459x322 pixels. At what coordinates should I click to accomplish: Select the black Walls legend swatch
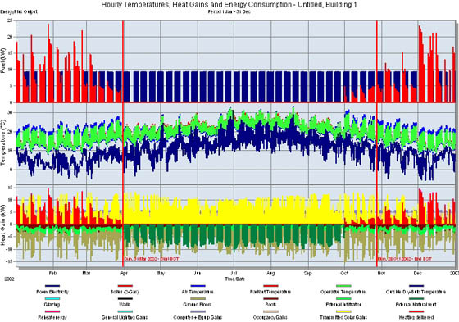point(125,298)
